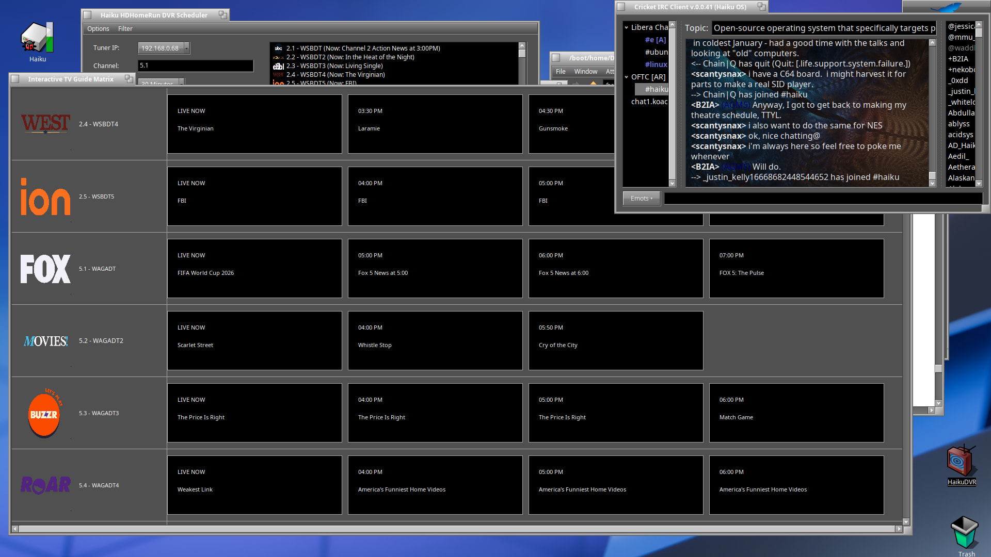Open the Haiku disk desktop icon

point(37,39)
